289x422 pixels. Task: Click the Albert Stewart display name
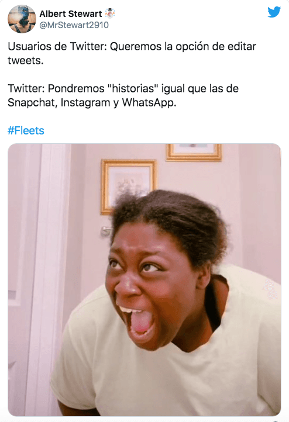pyautogui.click(x=71, y=13)
